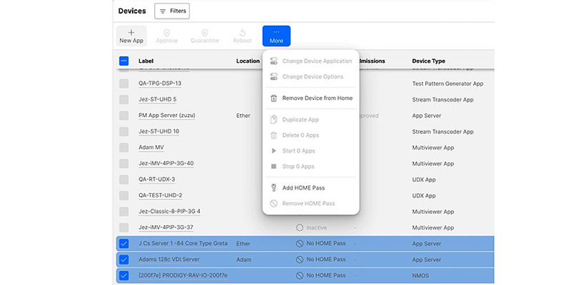Sort by the Device Type column header
Image resolution: width=571 pixels, height=285 pixels.
click(428, 61)
